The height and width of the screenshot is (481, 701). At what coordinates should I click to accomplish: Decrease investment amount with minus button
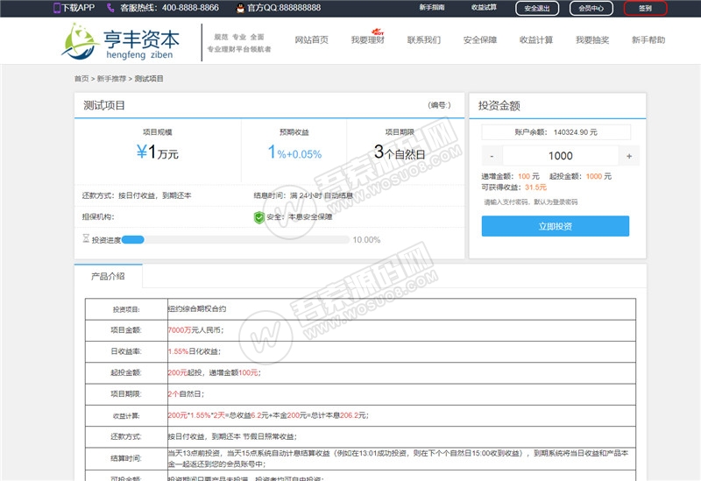coord(492,156)
